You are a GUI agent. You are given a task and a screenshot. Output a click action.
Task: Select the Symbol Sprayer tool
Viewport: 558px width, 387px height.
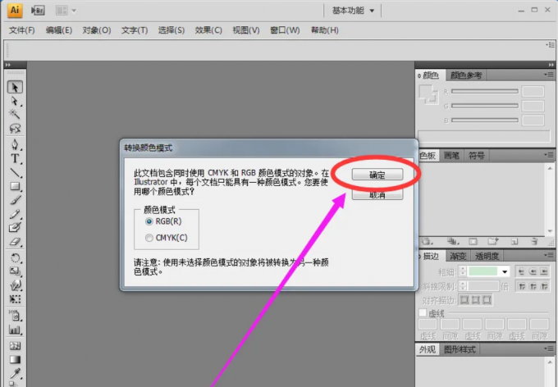[15, 316]
